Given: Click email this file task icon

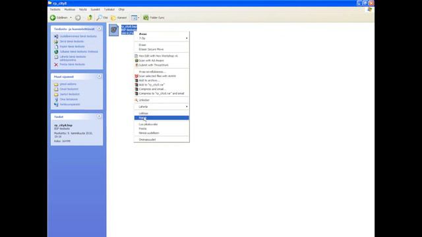Looking at the screenshot, I should pyautogui.click(x=56, y=57).
